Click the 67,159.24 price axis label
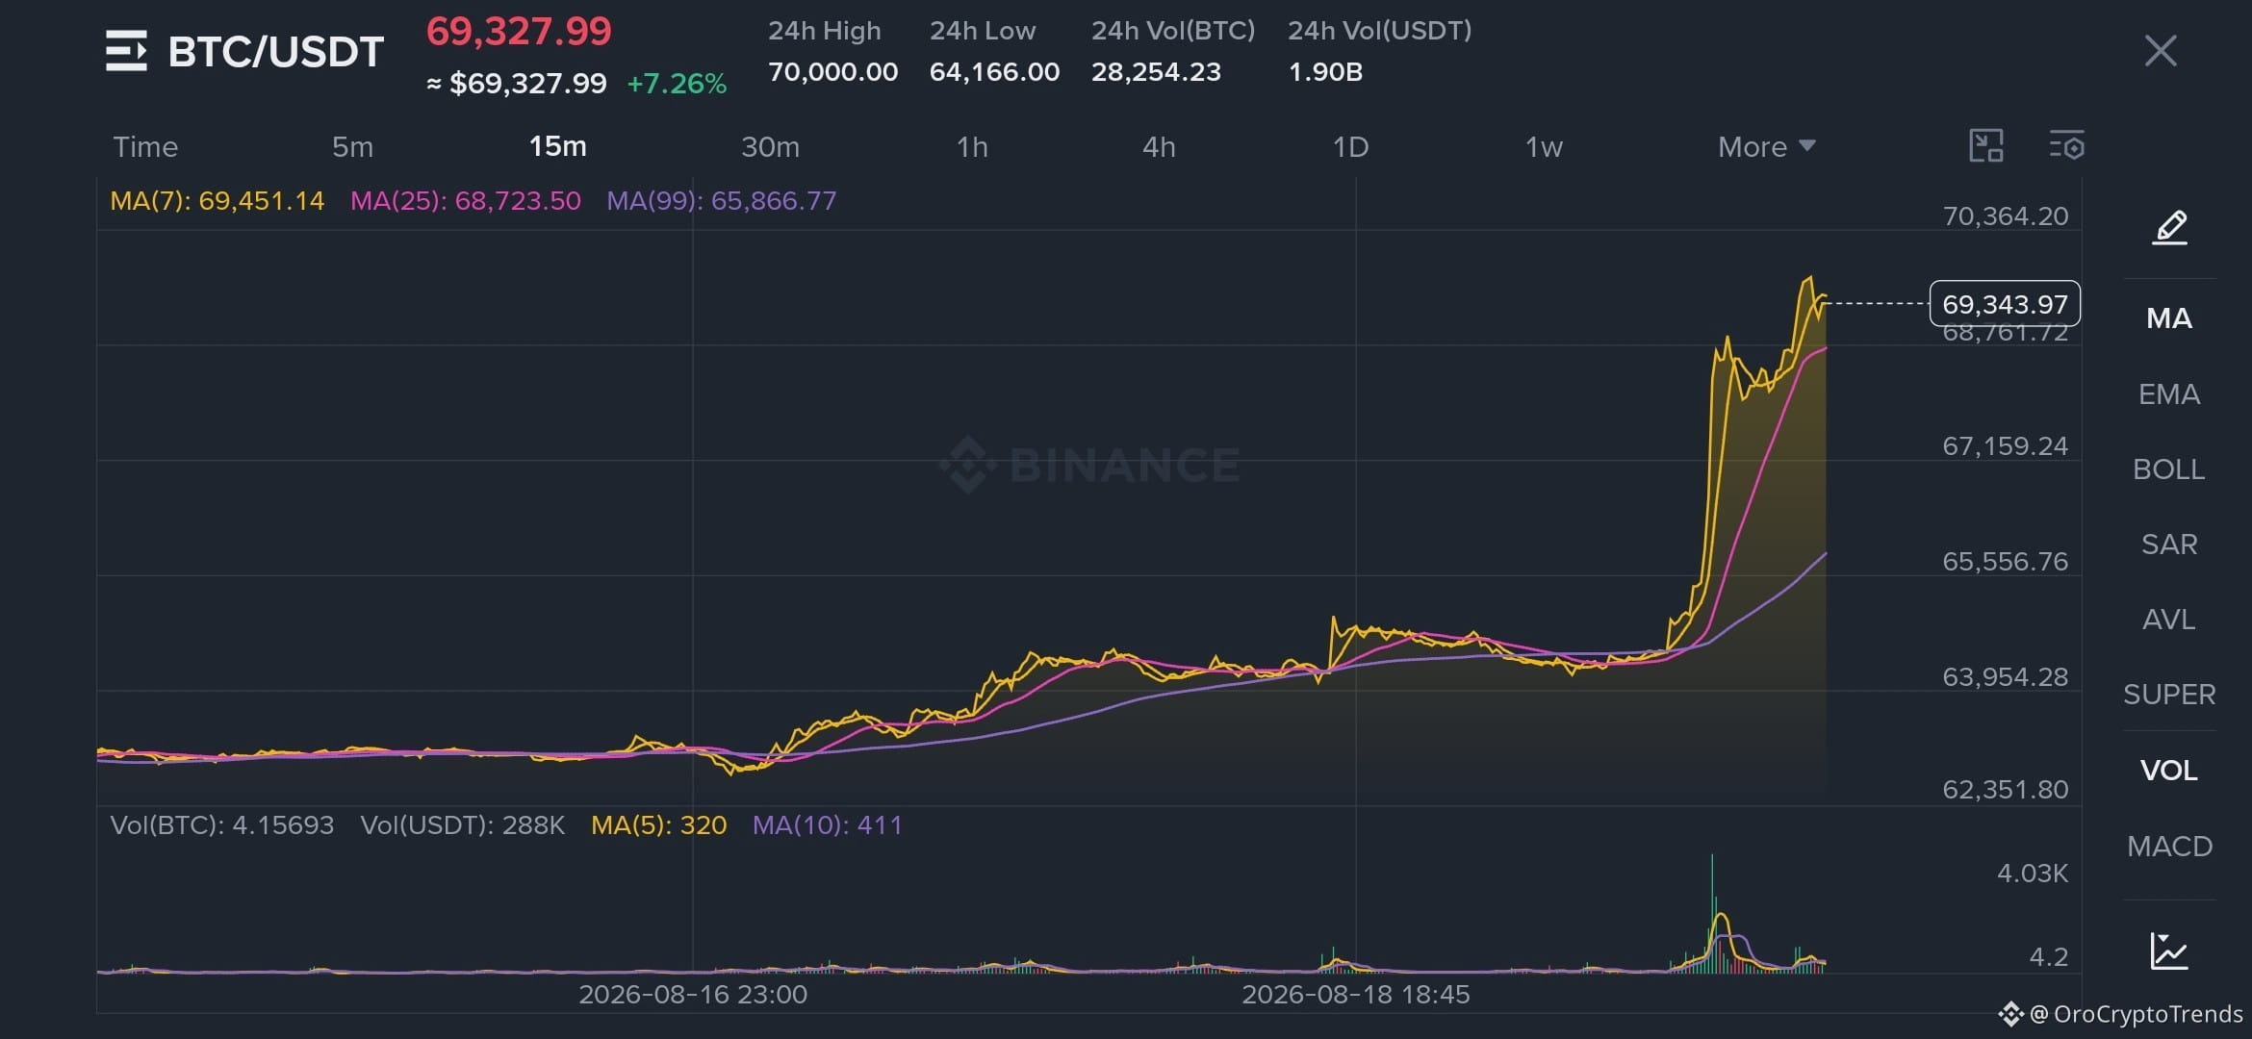This screenshot has height=1039, width=2252. [x=2006, y=446]
